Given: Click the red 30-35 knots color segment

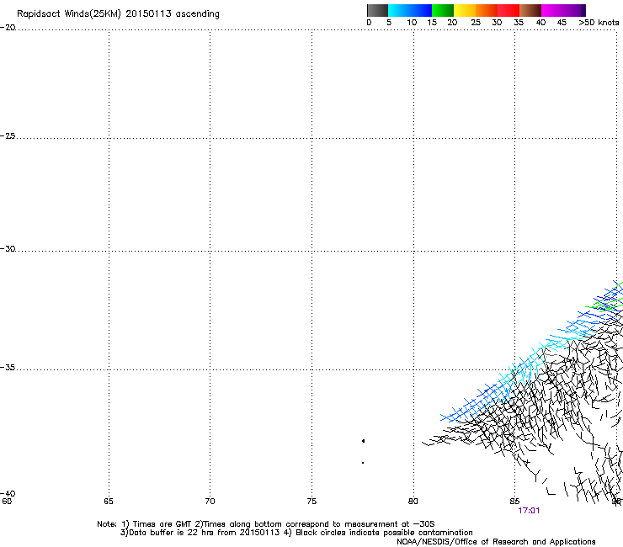Looking at the screenshot, I should pos(509,10).
